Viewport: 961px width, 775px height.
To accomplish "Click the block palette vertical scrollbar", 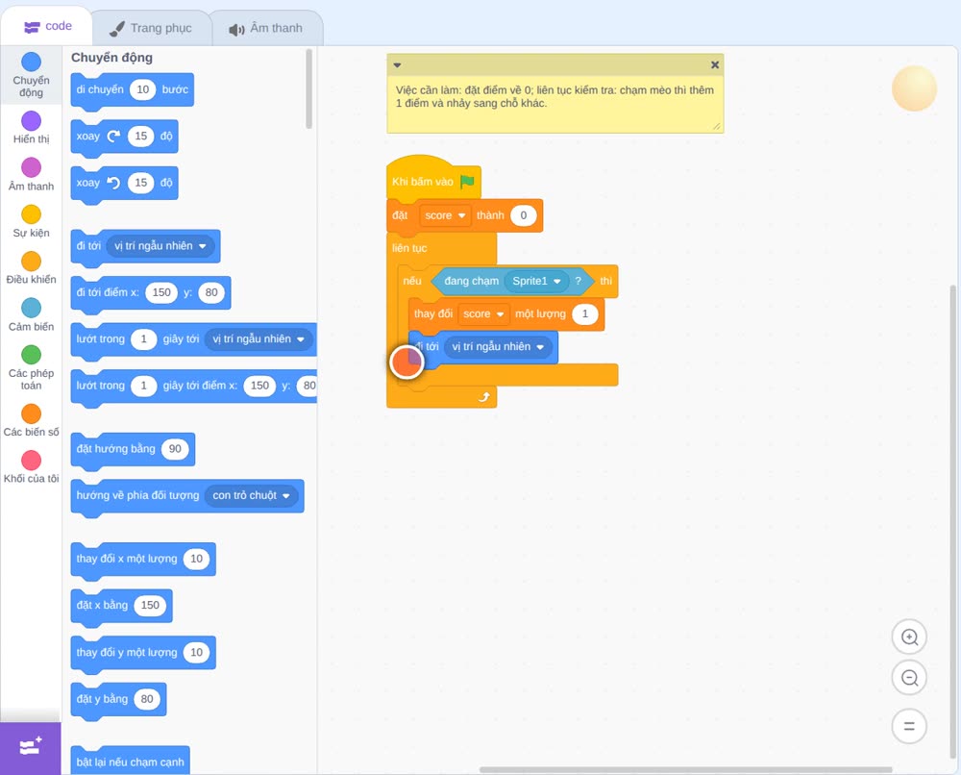I will coord(308,89).
